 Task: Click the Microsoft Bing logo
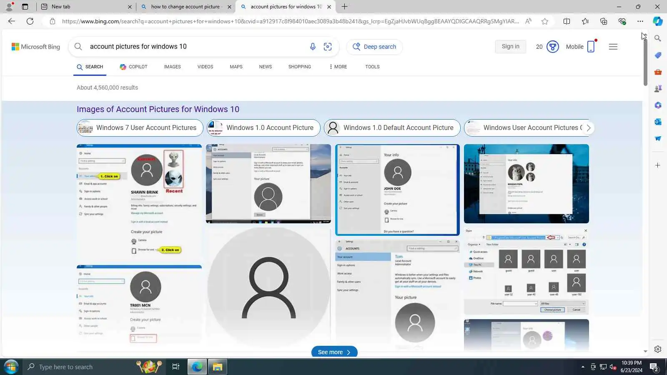36,47
